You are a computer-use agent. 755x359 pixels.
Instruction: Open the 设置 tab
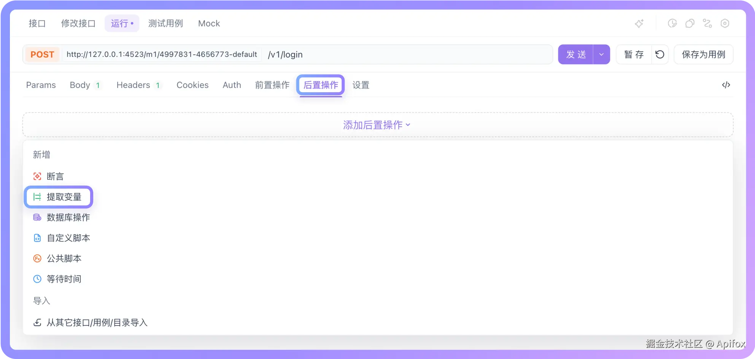[361, 85]
